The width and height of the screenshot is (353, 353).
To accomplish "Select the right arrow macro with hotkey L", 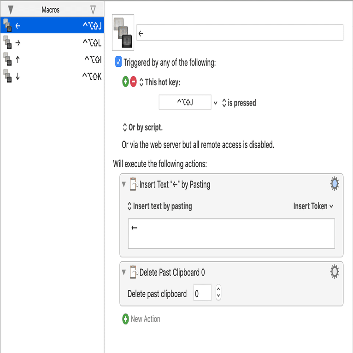I will coord(52,42).
